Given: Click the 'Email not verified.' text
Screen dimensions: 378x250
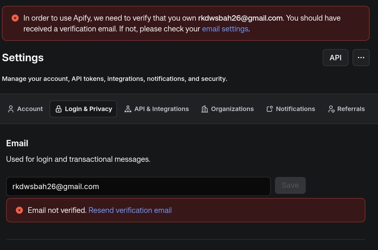Looking at the screenshot, I should point(57,210).
